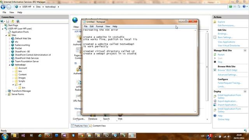Collapse the Manage Web Site section
Image resolution: width=249 pixels, height=140 pixels.
[x=245, y=51]
